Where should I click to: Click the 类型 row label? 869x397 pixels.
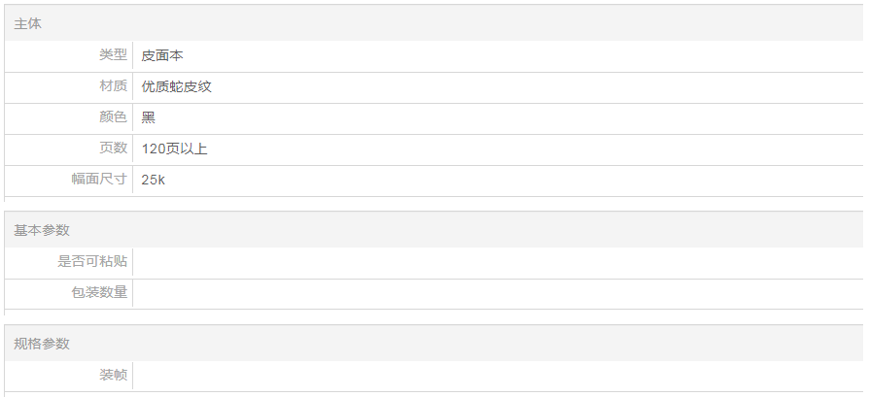pyautogui.click(x=113, y=55)
